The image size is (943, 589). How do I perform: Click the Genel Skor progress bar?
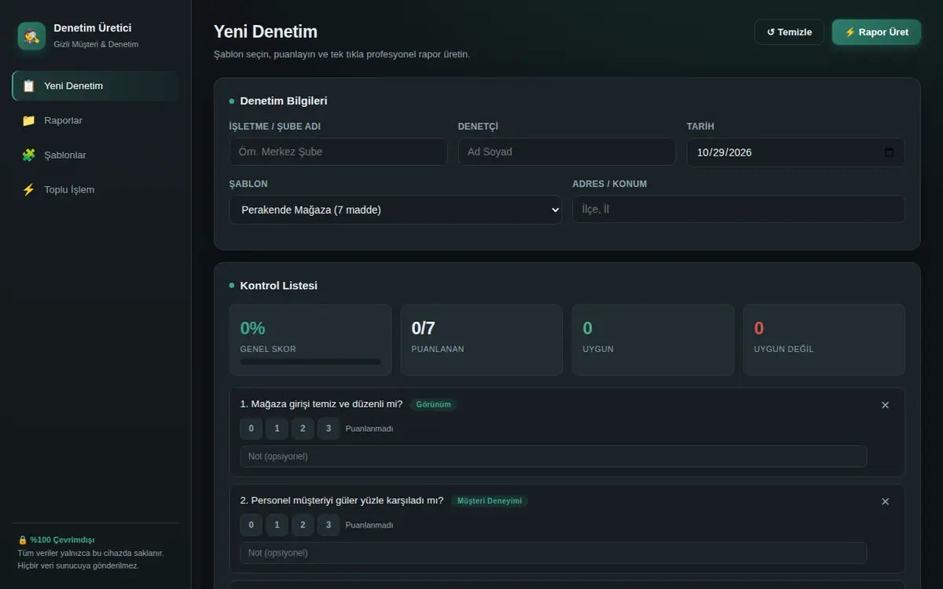[x=310, y=361]
